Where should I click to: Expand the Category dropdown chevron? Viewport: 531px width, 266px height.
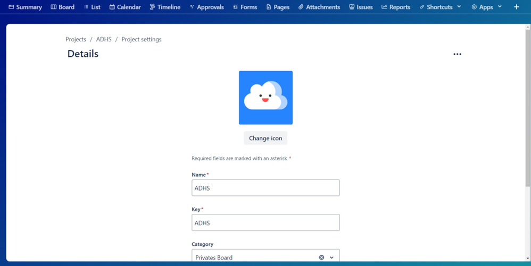pos(332,257)
